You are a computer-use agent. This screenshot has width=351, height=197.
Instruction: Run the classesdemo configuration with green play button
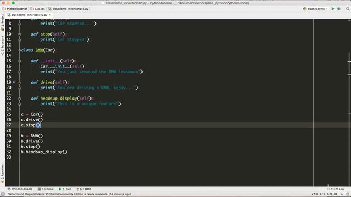pos(333,9)
